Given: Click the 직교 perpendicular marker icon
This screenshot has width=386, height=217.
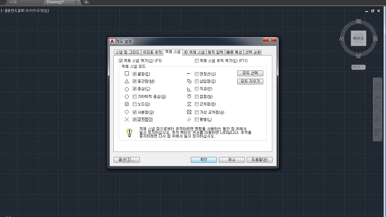Looking at the screenshot, I should click(189, 89).
